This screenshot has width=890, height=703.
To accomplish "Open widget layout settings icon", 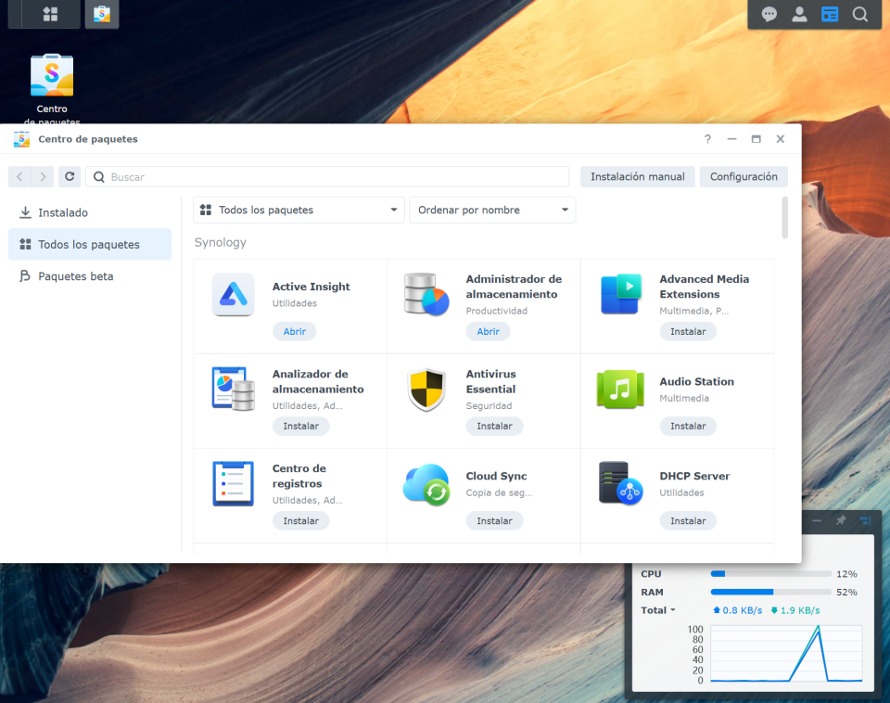I will (x=865, y=520).
